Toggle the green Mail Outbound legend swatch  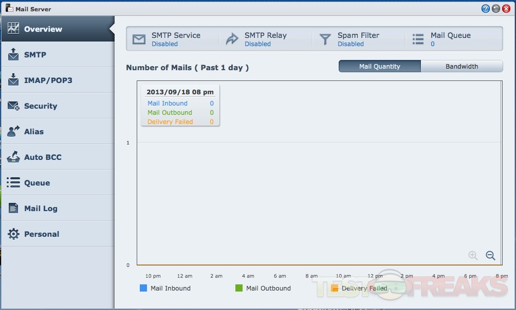coord(239,288)
